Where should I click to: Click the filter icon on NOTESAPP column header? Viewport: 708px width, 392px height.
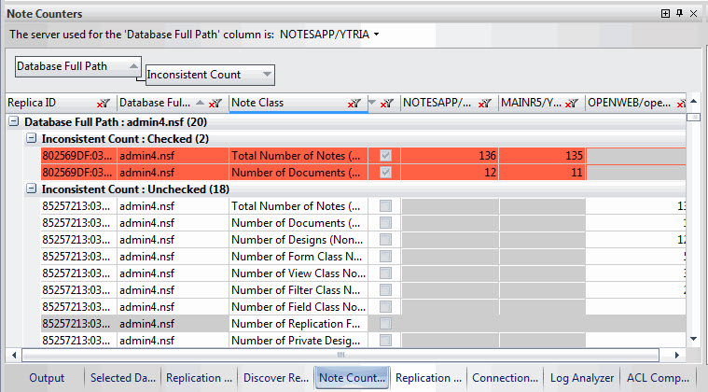tap(484, 104)
